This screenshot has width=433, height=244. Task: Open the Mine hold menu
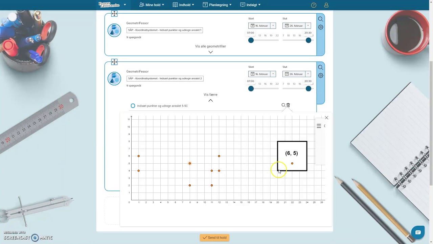(x=152, y=5)
